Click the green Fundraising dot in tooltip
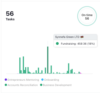Image resolution: width=100 pixels, height=93 pixels. tap(57, 44)
